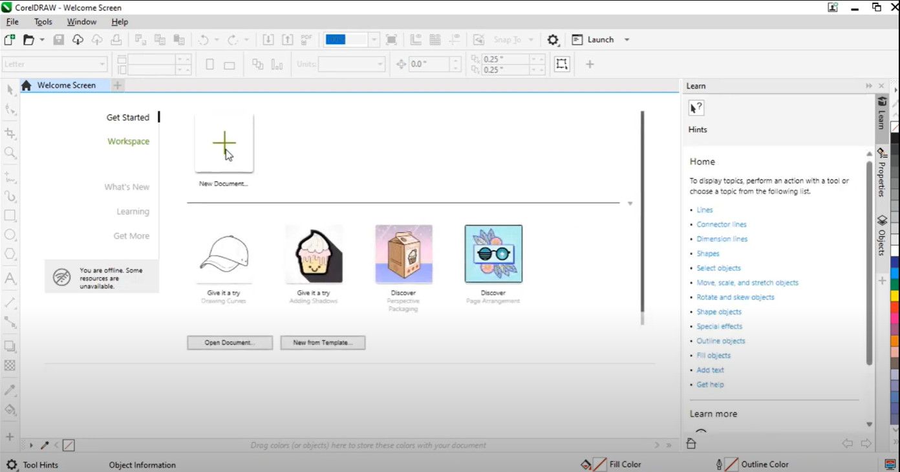
Task: Select the Text tool in toolbox
Action: click(x=10, y=279)
